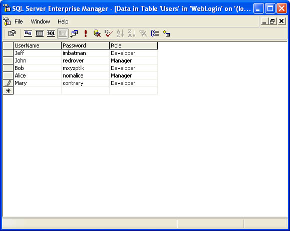Click the 'imbatman' password cell

[85, 53]
